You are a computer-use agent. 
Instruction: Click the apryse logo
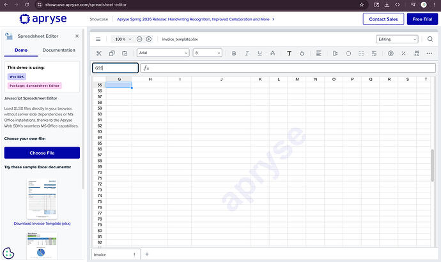click(43, 18)
